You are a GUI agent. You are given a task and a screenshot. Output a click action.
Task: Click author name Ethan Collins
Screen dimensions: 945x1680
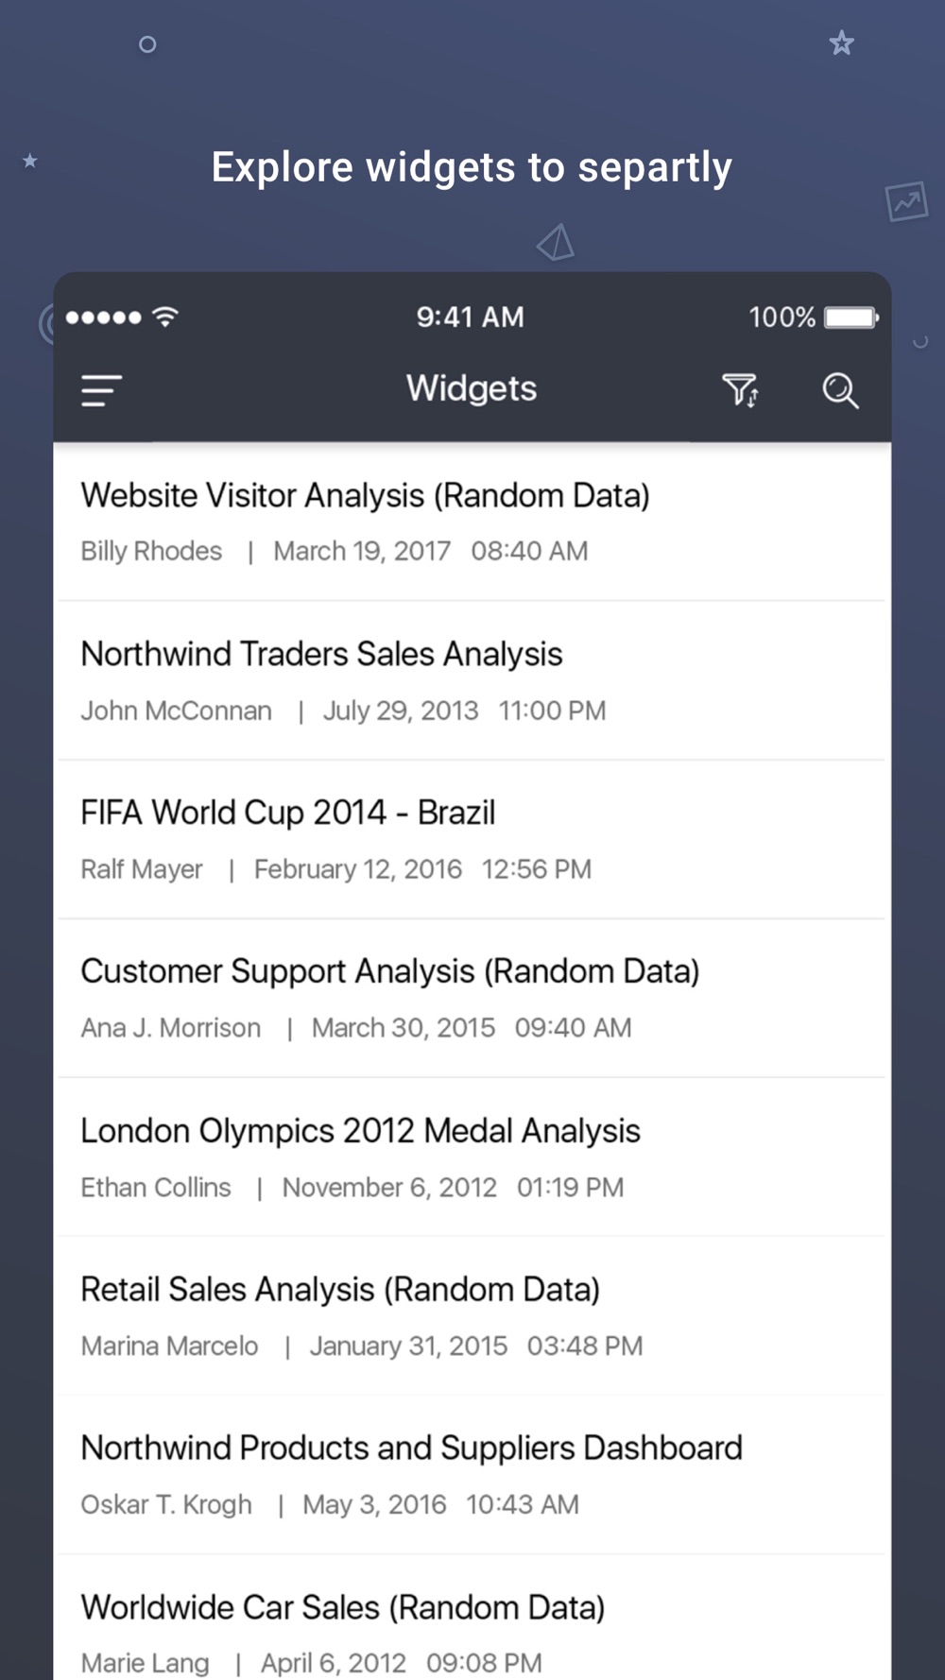[x=156, y=1187]
